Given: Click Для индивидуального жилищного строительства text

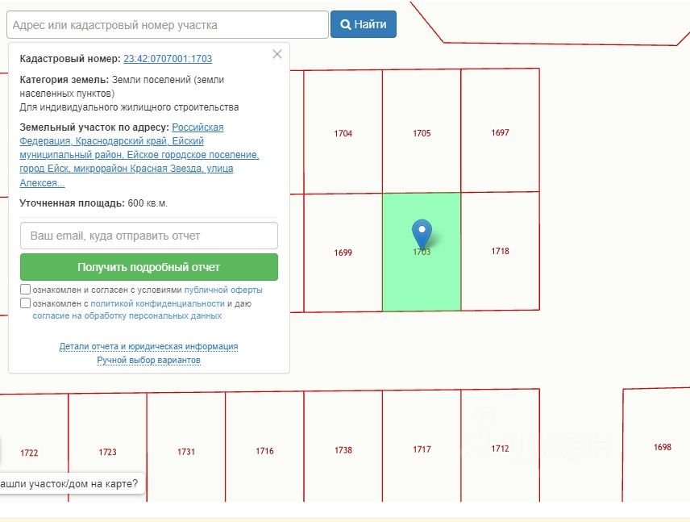Looking at the screenshot, I should click(129, 107).
